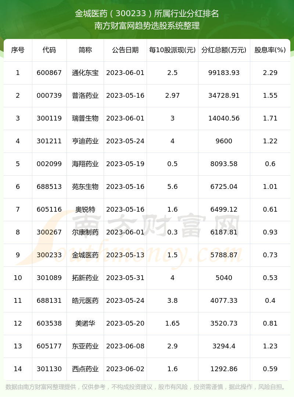294x405 pixels.
Task: Click the date 2023-05-20
Action: tap(125, 323)
